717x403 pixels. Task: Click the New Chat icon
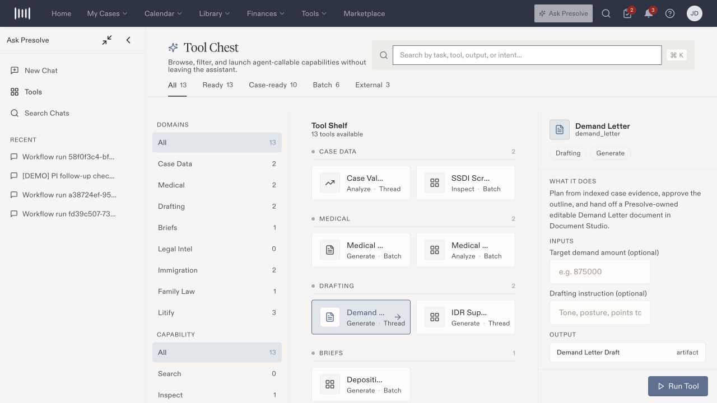[x=15, y=71]
